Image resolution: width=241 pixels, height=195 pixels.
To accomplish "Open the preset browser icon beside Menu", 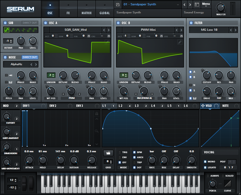I will tap(197, 5).
